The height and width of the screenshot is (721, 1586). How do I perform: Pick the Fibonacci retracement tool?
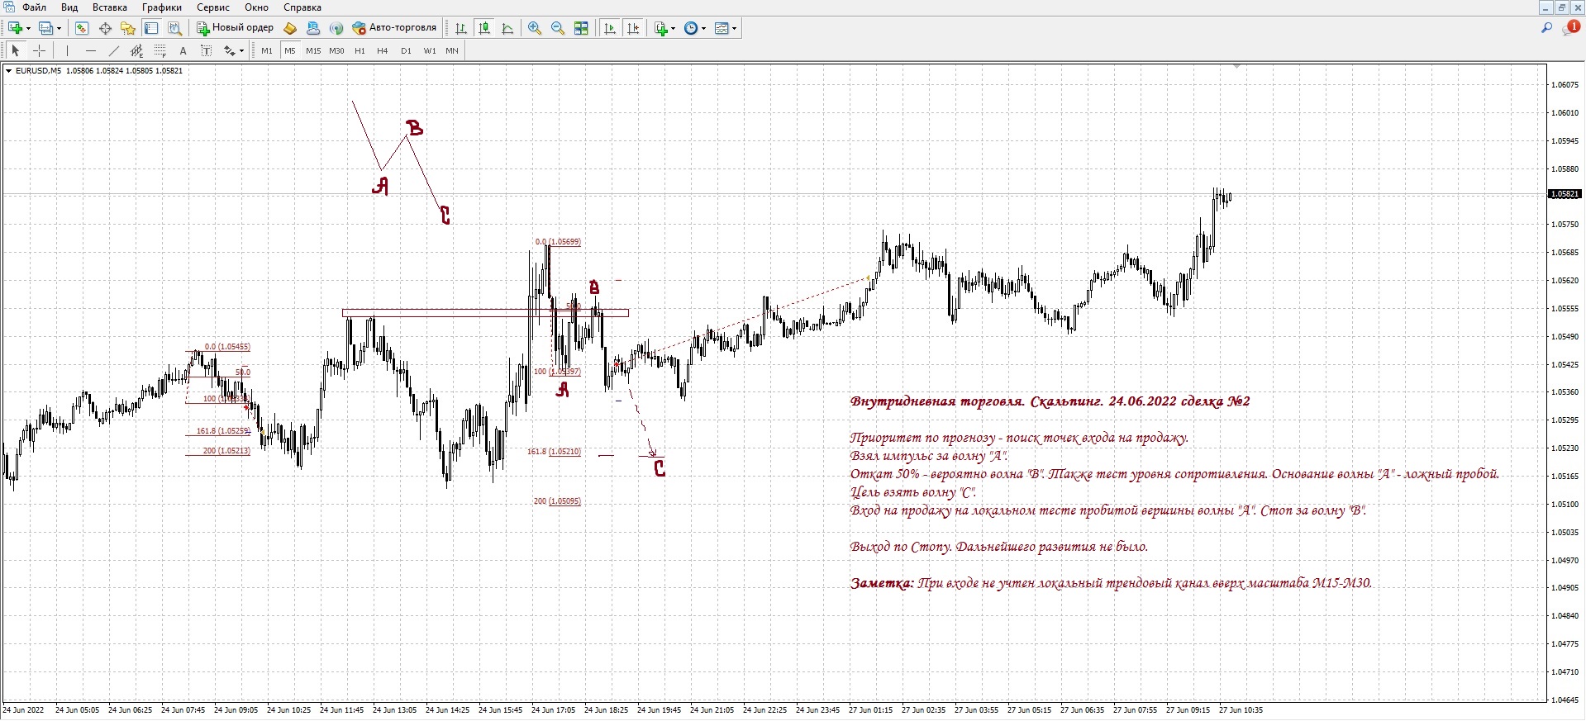(x=160, y=50)
